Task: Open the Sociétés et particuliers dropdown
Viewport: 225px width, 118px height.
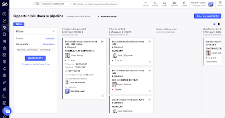Action: pos(57,4)
